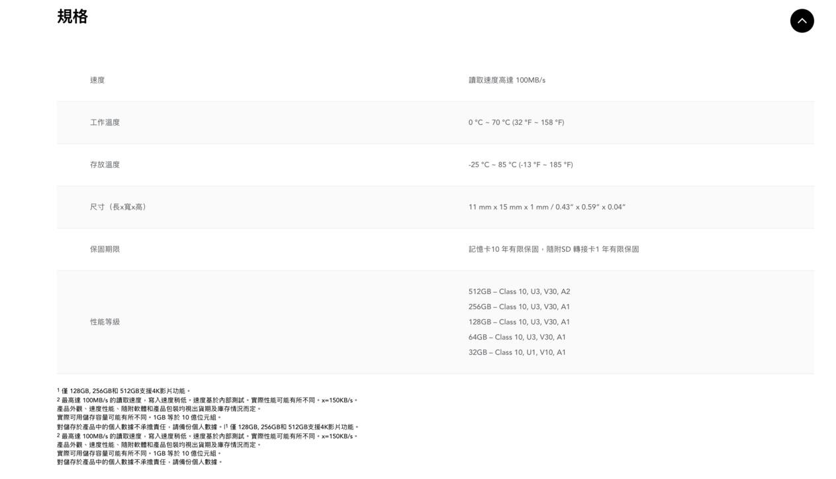This screenshot has width=836, height=479.
Task: Click the 512GB – Class 10, U3, V30, A2 line
Action: pyautogui.click(x=519, y=291)
